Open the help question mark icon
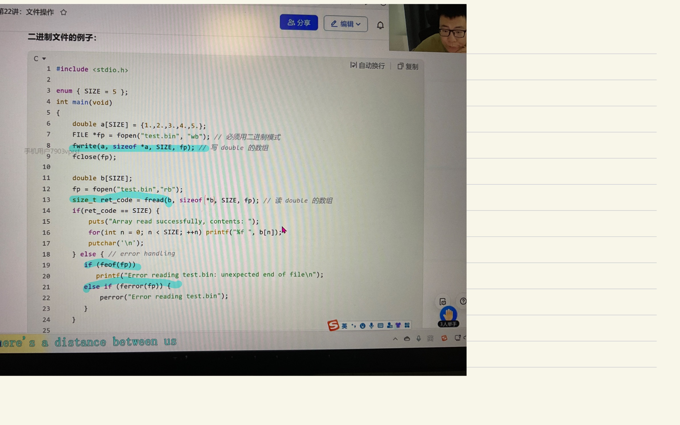 463,301
